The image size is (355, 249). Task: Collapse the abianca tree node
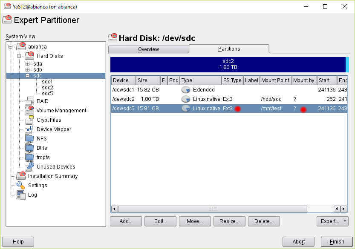(10, 46)
